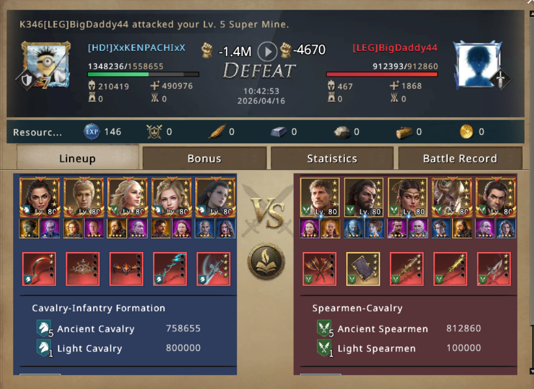Select the red scythe weapon icon
The image size is (534, 389).
pos(39,269)
